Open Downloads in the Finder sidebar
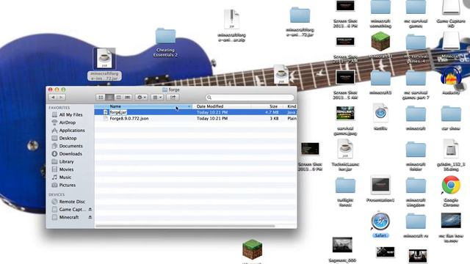 click(x=70, y=153)
